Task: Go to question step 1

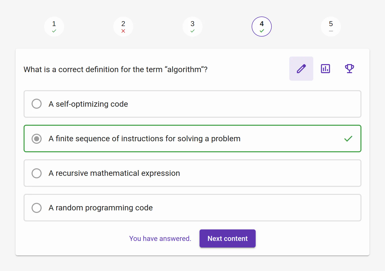Action: point(54,27)
